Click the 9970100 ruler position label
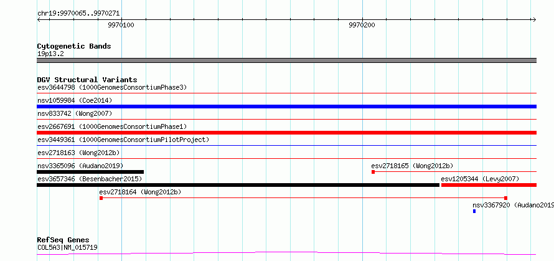Viewport: 554px width, 261px height. click(121, 26)
